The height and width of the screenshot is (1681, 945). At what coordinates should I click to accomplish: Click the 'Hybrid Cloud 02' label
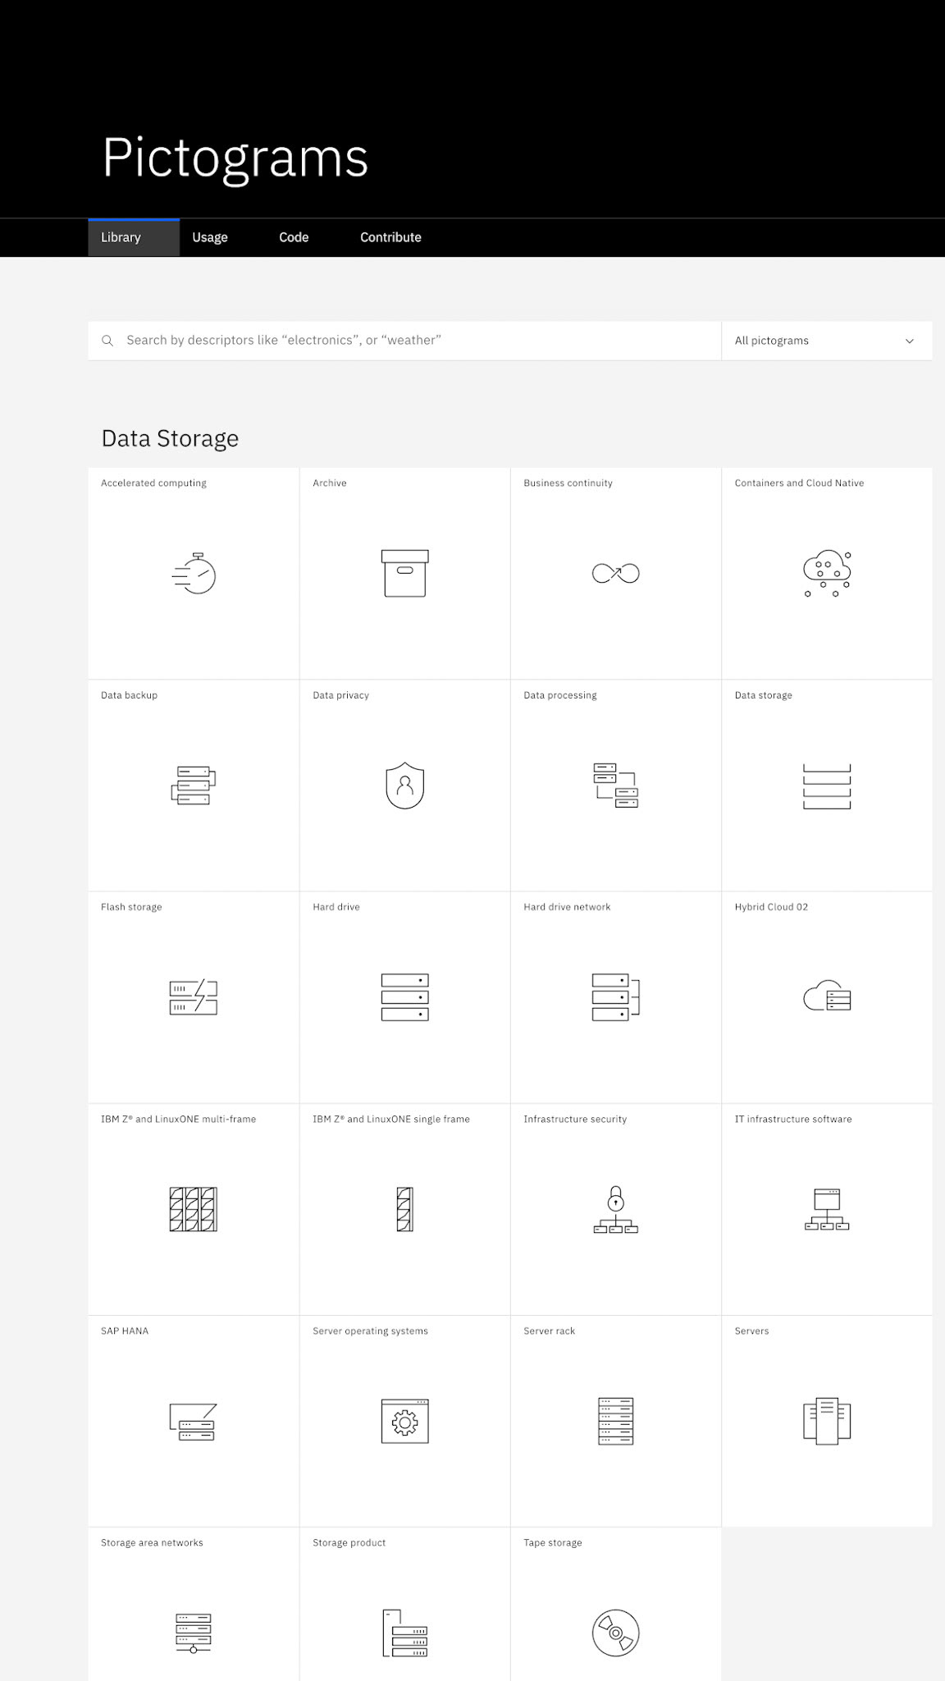point(771,907)
